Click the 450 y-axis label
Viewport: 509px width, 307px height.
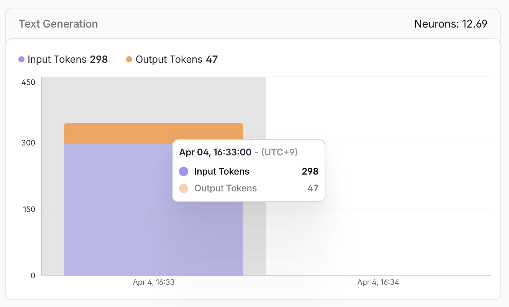pyautogui.click(x=28, y=82)
